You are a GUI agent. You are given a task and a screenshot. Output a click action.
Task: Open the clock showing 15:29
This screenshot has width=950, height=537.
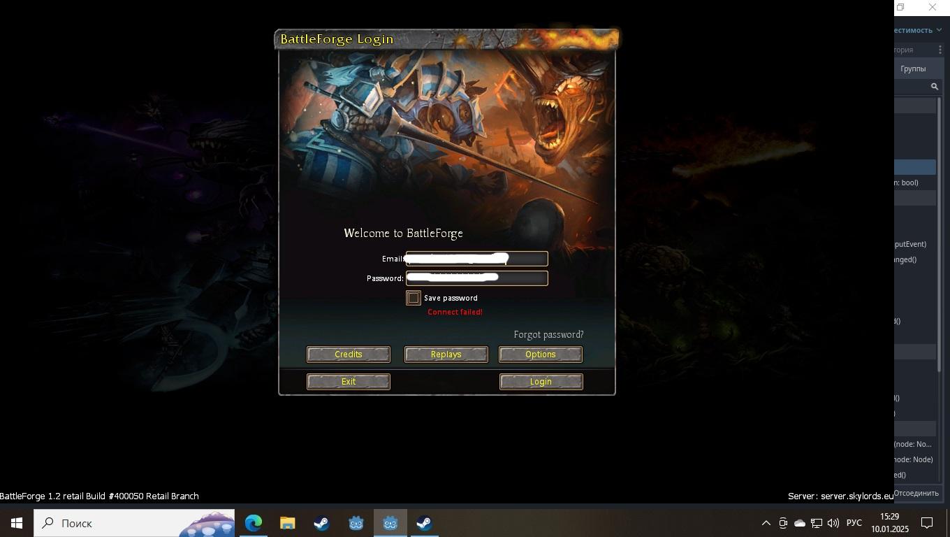889,523
